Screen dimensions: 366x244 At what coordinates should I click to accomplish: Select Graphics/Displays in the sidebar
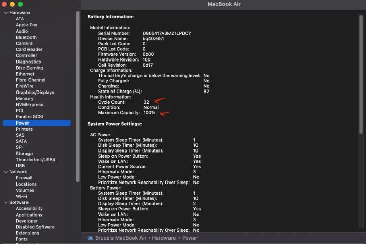(35, 93)
